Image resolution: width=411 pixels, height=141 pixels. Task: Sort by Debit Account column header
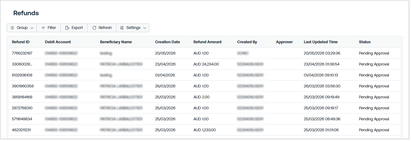(x=58, y=42)
